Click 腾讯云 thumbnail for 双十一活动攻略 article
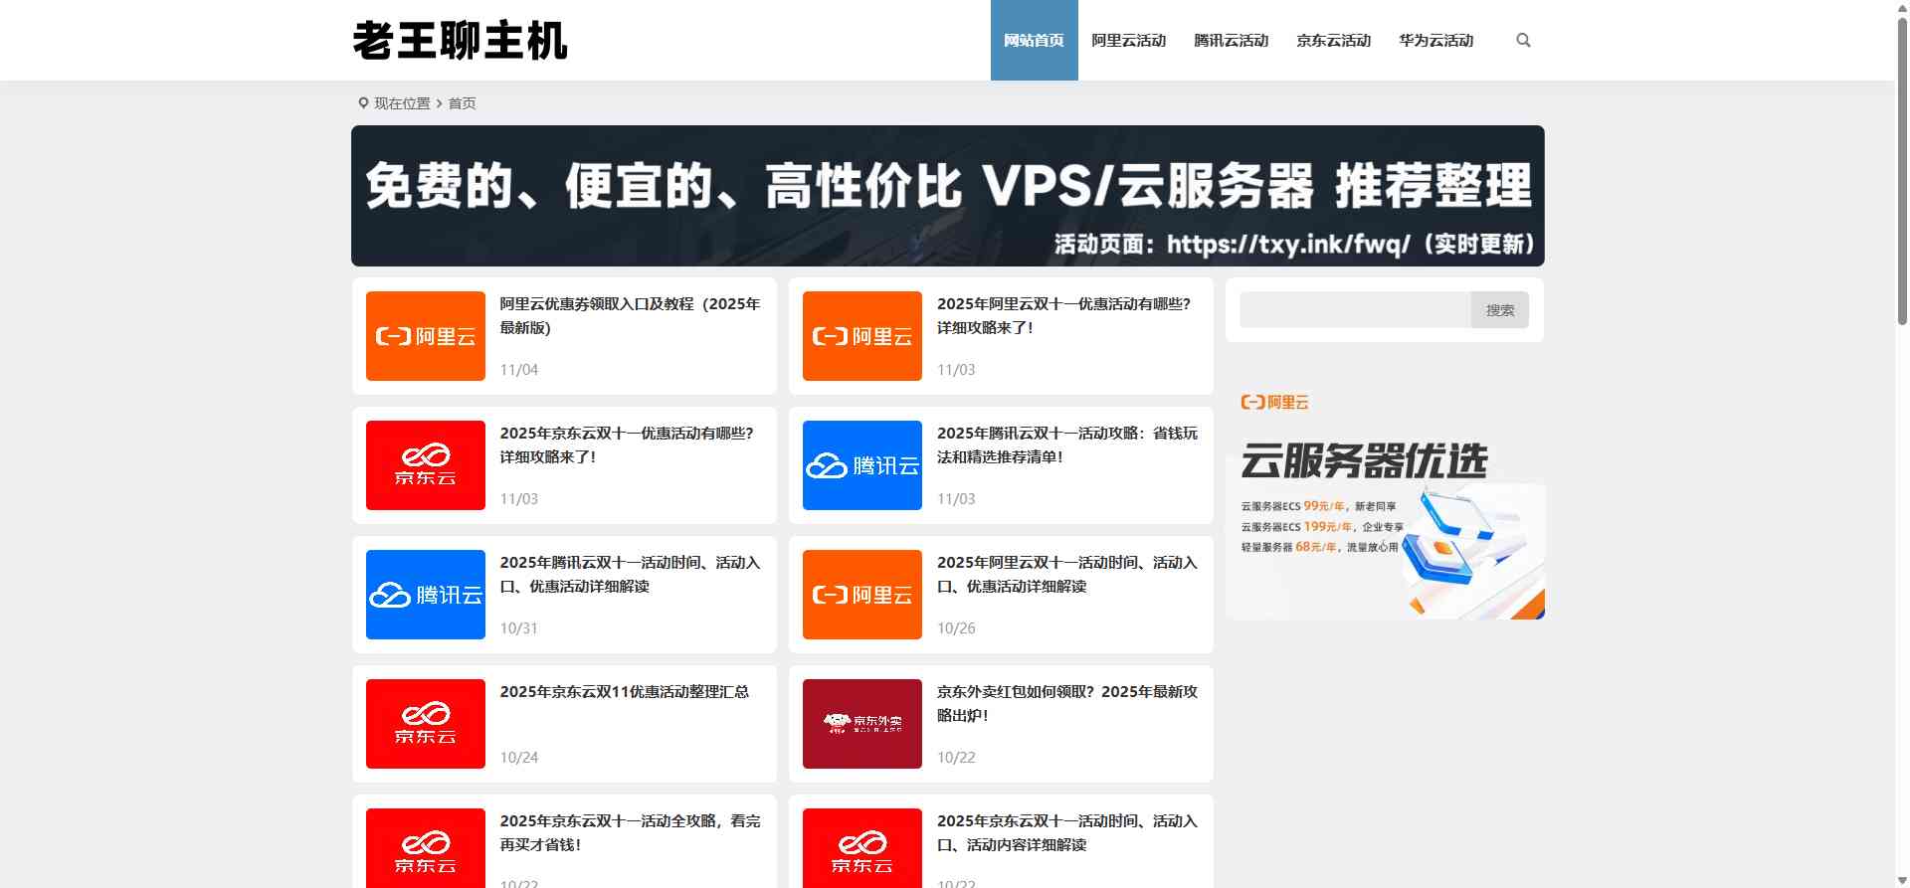Viewport: 1910px width, 888px height. pos(861,465)
